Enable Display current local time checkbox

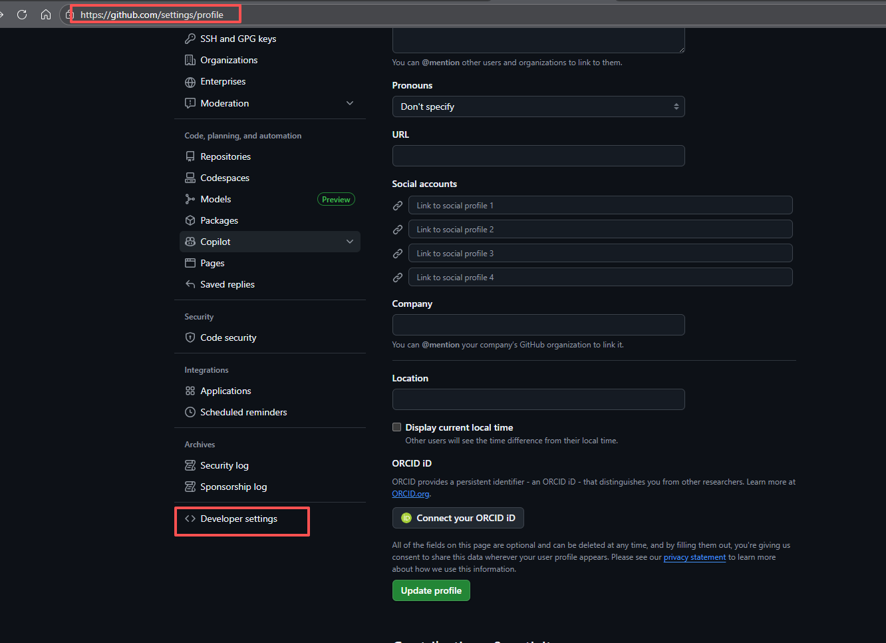(x=397, y=427)
